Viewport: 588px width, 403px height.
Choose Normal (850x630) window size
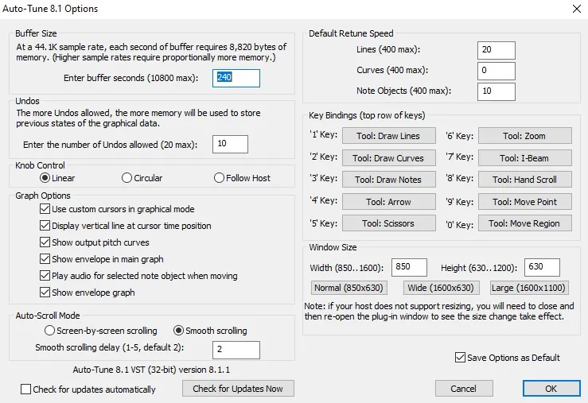tap(349, 288)
